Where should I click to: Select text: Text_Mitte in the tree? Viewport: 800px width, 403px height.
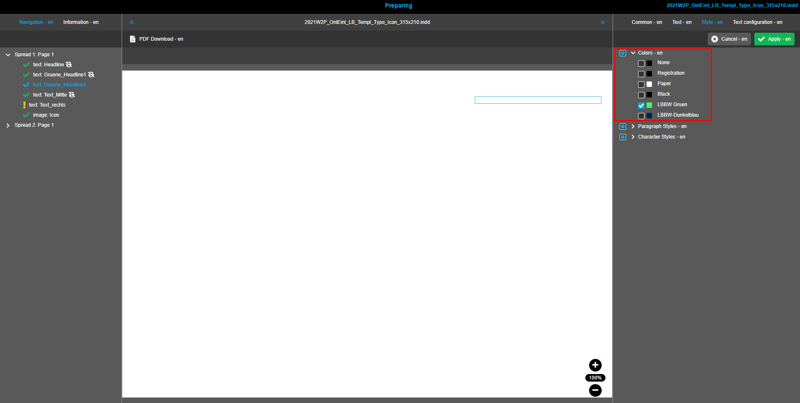(50, 95)
